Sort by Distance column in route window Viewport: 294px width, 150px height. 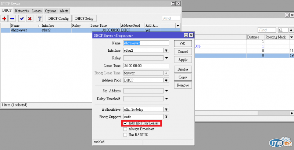coord(255,37)
